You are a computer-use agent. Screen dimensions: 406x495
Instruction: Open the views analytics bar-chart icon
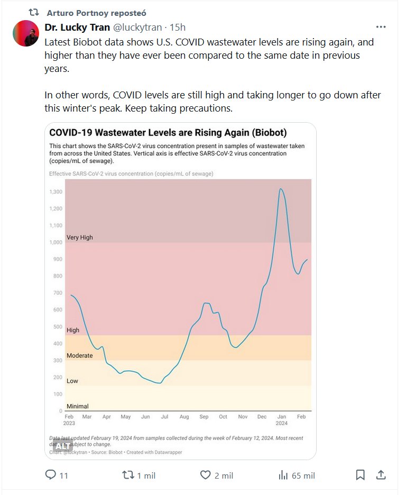[283, 475]
